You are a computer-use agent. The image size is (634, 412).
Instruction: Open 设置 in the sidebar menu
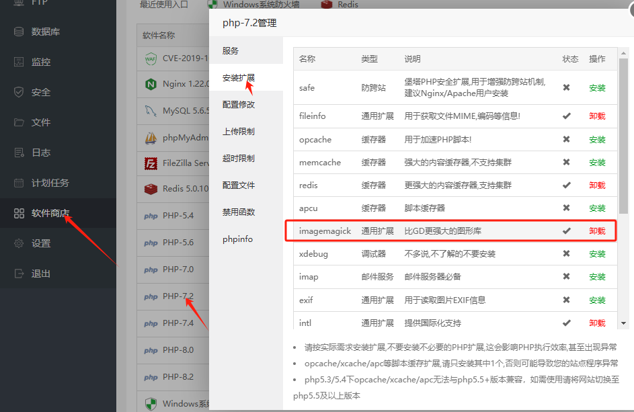(41, 243)
